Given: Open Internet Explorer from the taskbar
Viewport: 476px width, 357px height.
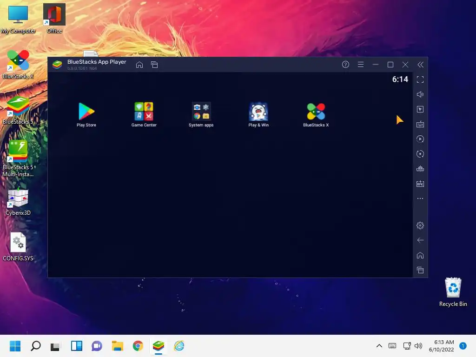Looking at the screenshot, I should pos(179,346).
